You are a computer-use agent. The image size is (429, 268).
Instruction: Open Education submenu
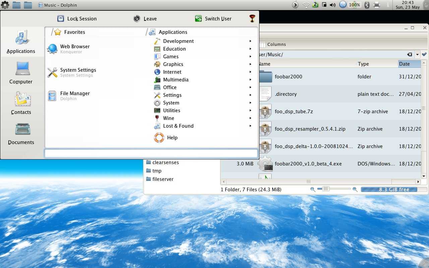click(x=203, y=49)
